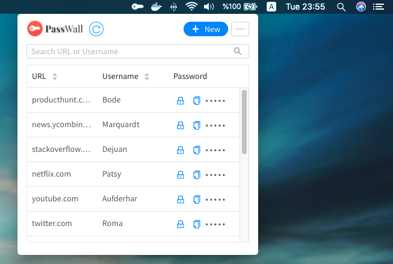Select the youtube.com URL cell

[55, 199]
